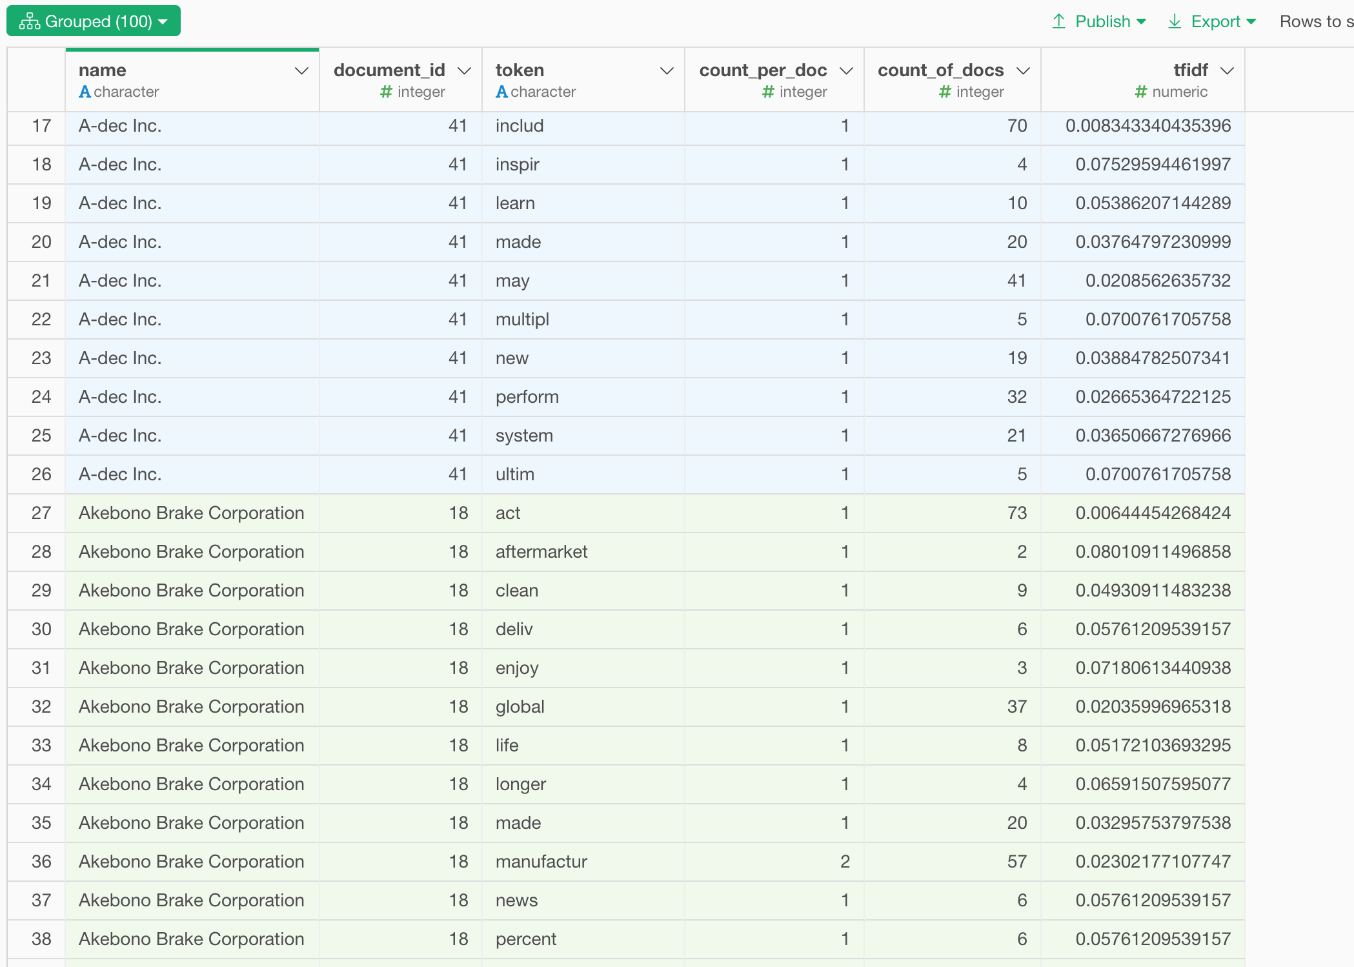
Task: Select row number 36
Action: tap(41, 862)
